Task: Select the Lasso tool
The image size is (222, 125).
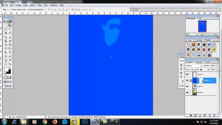Action: pos(6,29)
